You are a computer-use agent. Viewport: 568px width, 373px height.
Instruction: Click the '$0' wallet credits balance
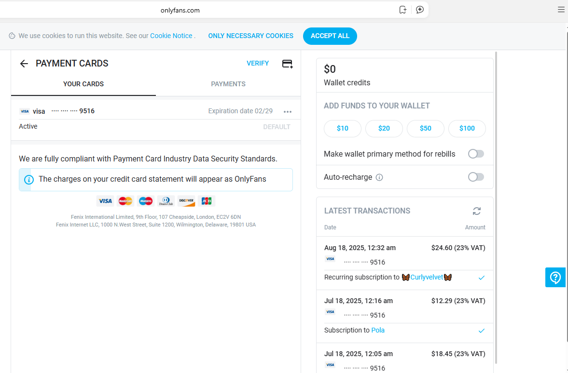(330, 69)
